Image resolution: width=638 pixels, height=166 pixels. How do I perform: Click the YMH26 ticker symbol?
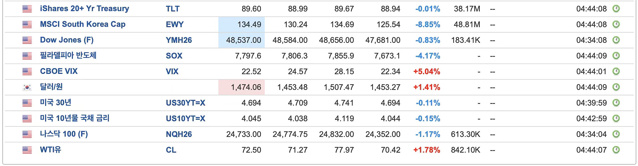179,40
